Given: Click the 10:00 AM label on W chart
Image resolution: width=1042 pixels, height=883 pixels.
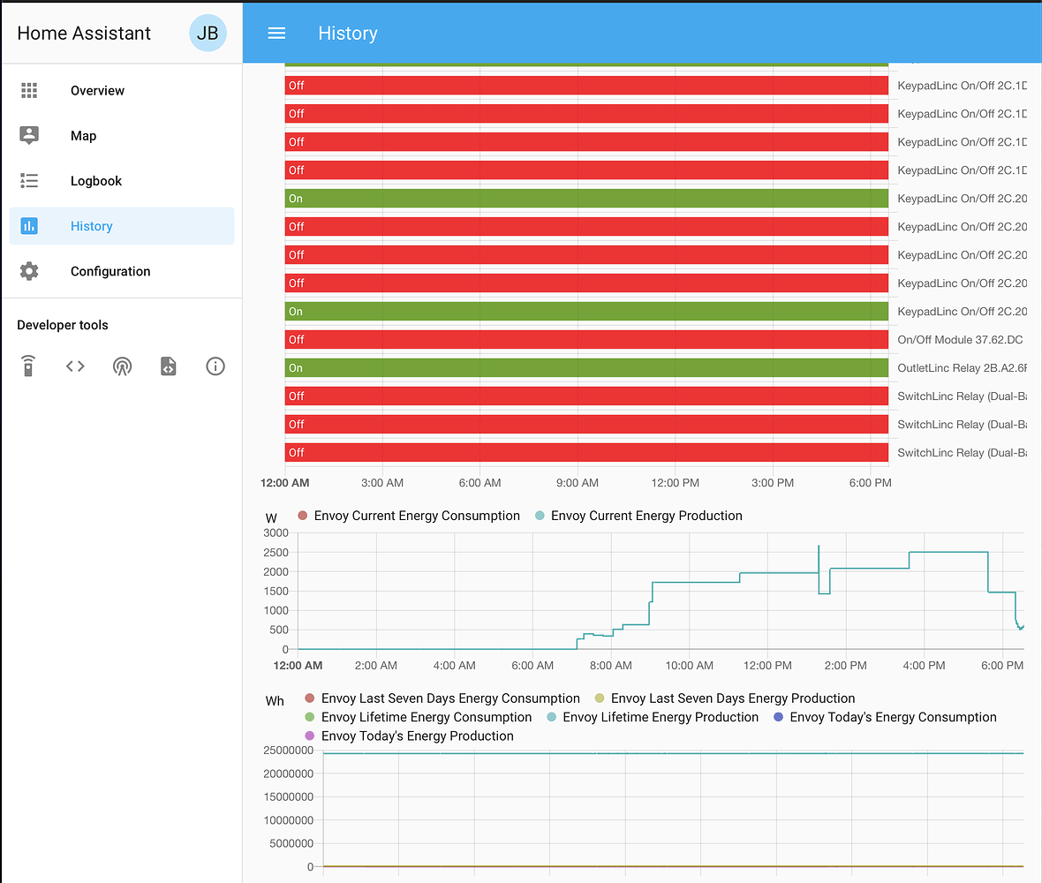Looking at the screenshot, I should 689,665.
